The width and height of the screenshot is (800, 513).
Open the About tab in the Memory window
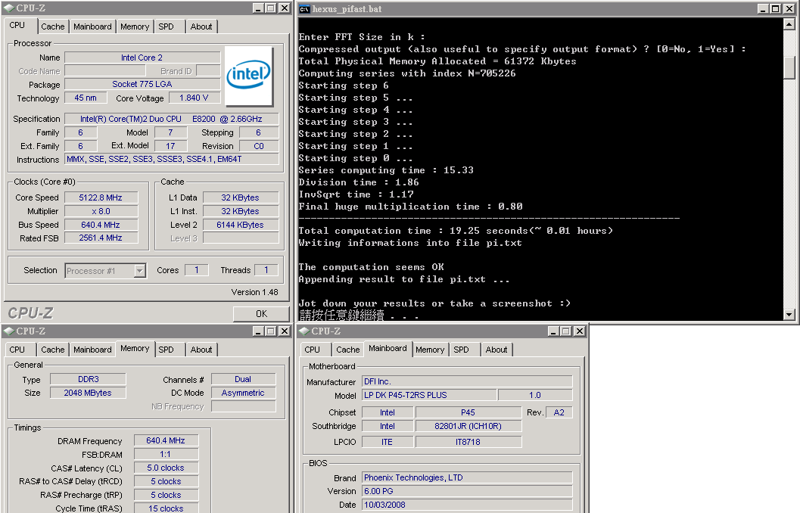coord(201,350)
